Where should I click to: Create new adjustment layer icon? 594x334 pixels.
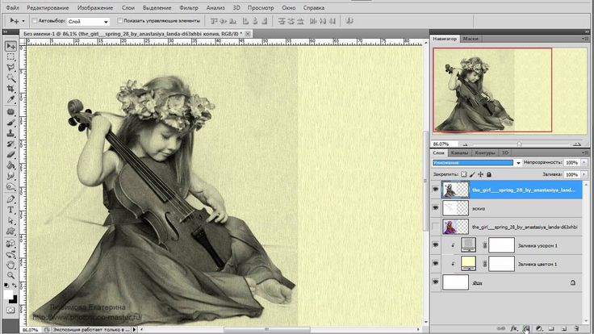pyautogui.click(x=539, y=328)
